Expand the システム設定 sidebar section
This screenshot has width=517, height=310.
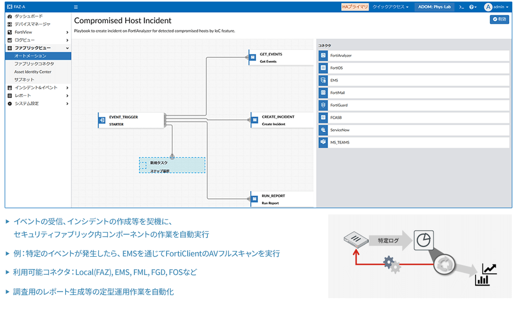point(38,103)
